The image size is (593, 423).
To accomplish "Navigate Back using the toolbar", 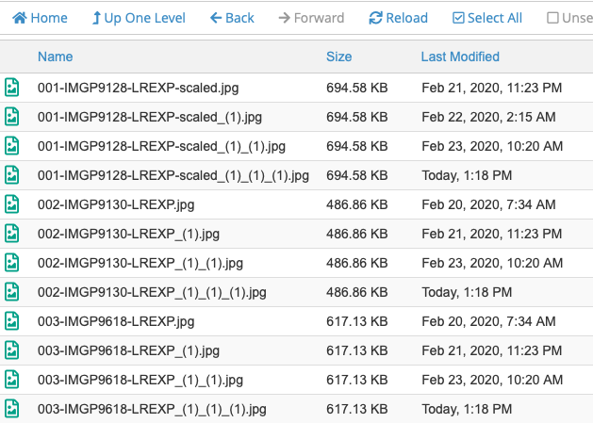I will click(232, 18).
